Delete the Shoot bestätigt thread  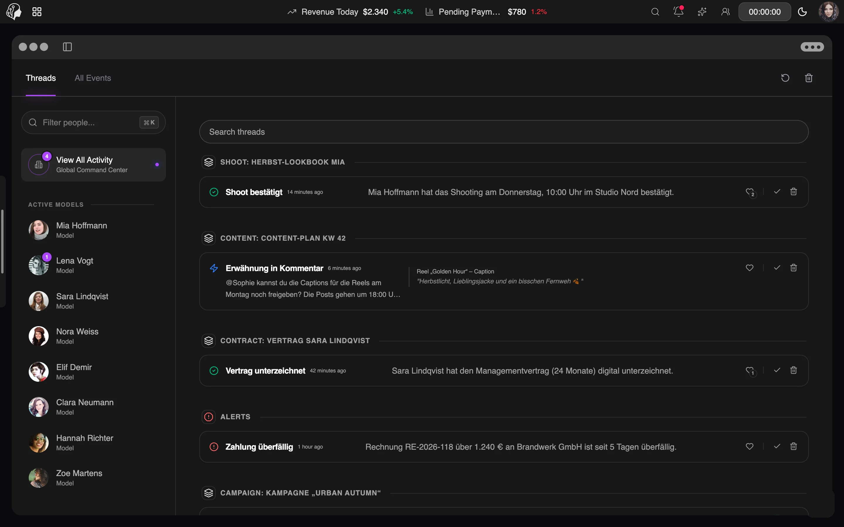pyautogui.click(x=793, y=192)
